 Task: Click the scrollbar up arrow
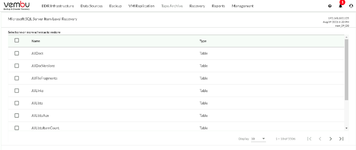346,37
